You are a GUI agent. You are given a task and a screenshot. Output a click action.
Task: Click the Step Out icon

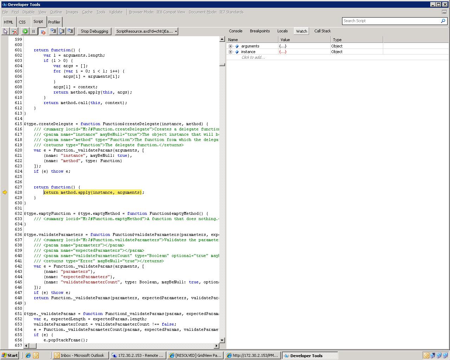70,31
